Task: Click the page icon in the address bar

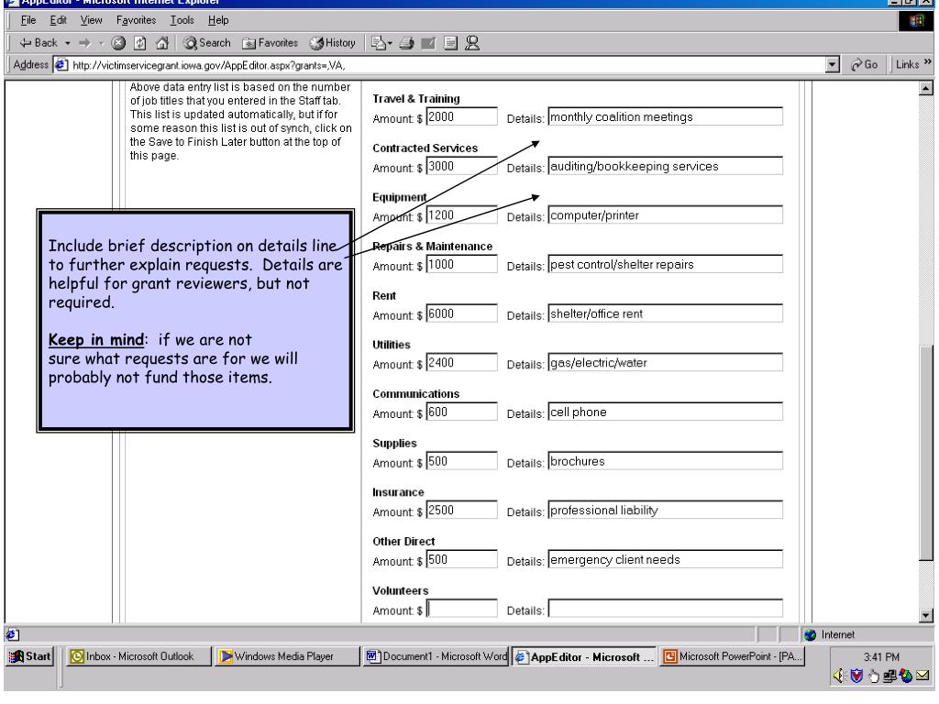Action: pos(61,65)
